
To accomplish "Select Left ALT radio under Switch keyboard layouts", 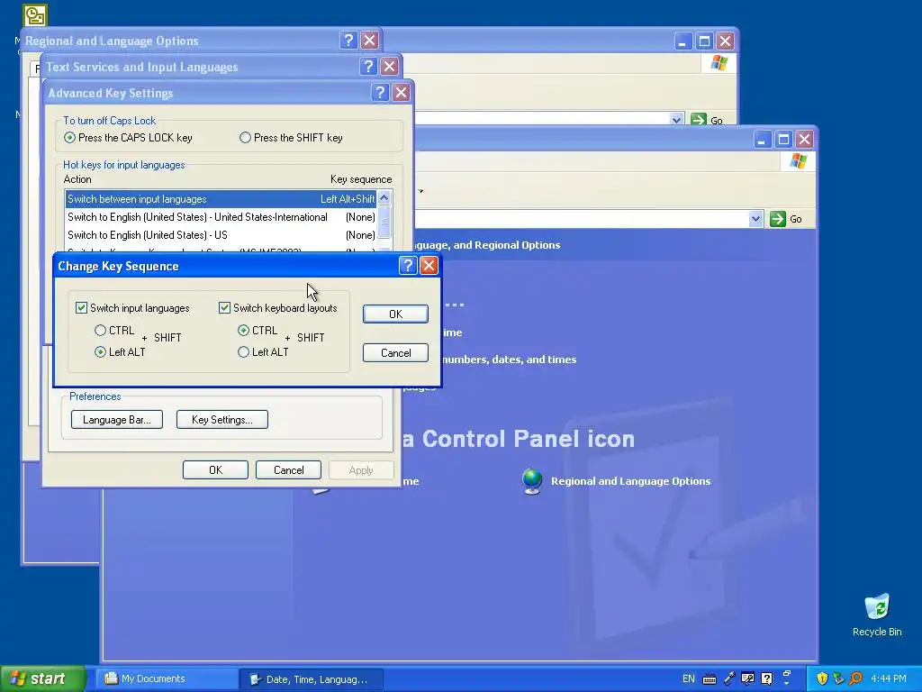I will click(243, 352).
